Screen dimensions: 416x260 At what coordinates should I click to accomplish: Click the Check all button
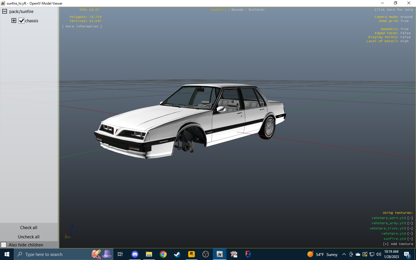(29, 228)
